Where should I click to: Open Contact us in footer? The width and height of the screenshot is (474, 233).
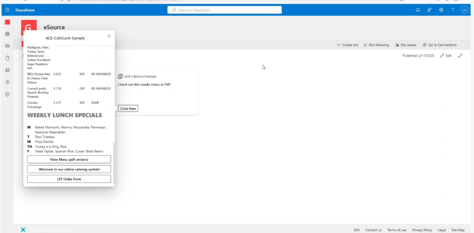(x=374, y=230)
